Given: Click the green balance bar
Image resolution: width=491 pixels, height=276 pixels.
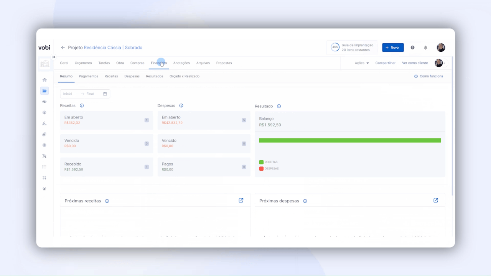Looking at the screenshot, I should click(350, 140).
